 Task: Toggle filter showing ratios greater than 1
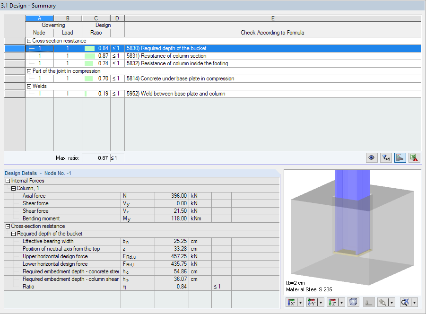click(385, 157)
